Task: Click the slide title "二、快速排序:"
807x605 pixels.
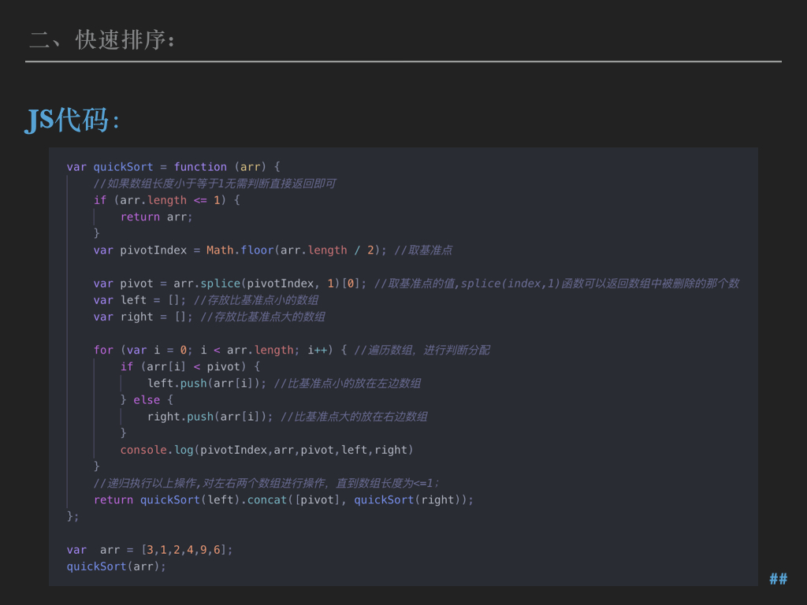Action: click(102, 39)
